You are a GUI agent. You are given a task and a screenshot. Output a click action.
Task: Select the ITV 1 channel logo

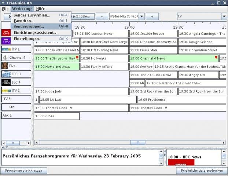[6, 49]
